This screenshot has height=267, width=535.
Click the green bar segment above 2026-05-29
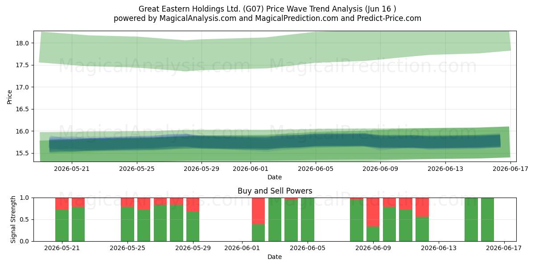(193, 227)
